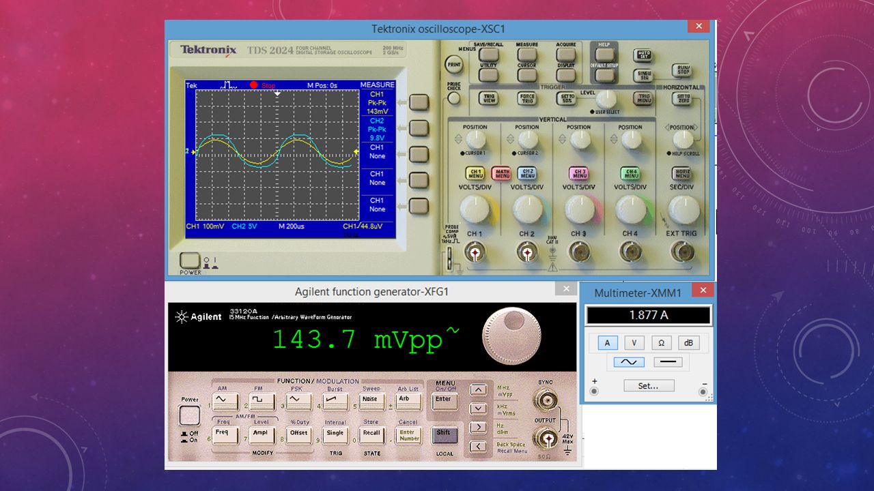Click the FORCE TRIG button
The width and height of the screenshot is (874, 491).
[527, 98]
